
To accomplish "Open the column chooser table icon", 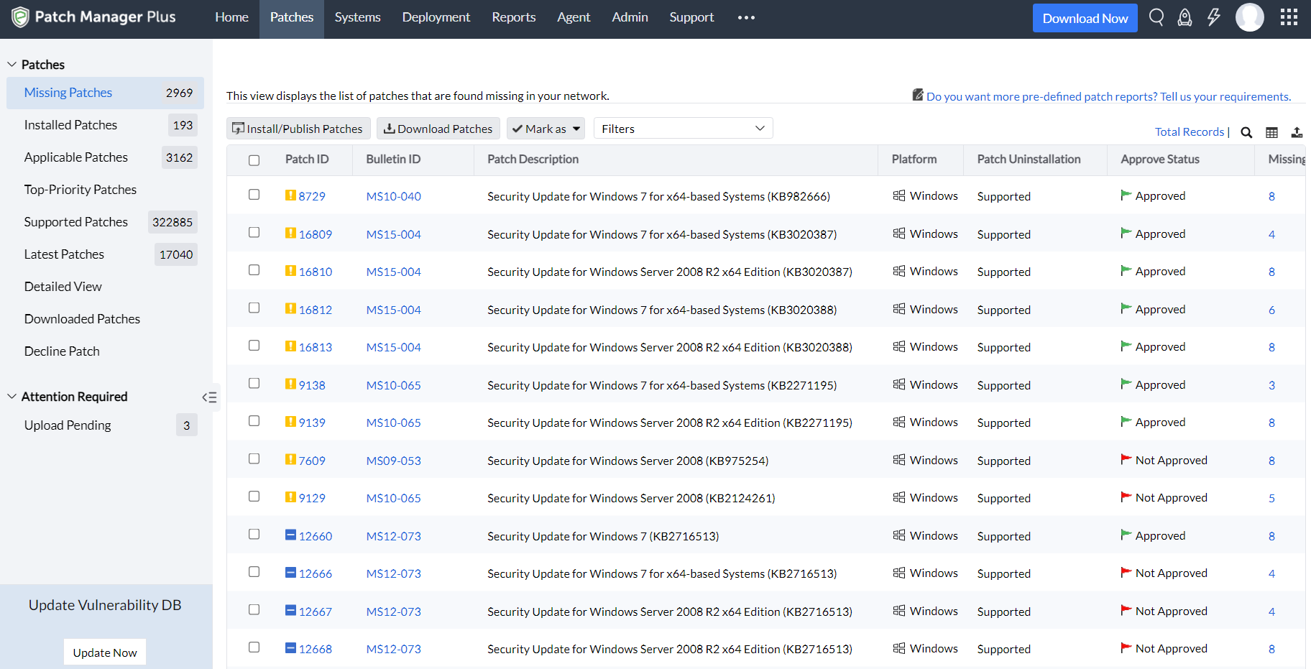I will pos(1271,132).
